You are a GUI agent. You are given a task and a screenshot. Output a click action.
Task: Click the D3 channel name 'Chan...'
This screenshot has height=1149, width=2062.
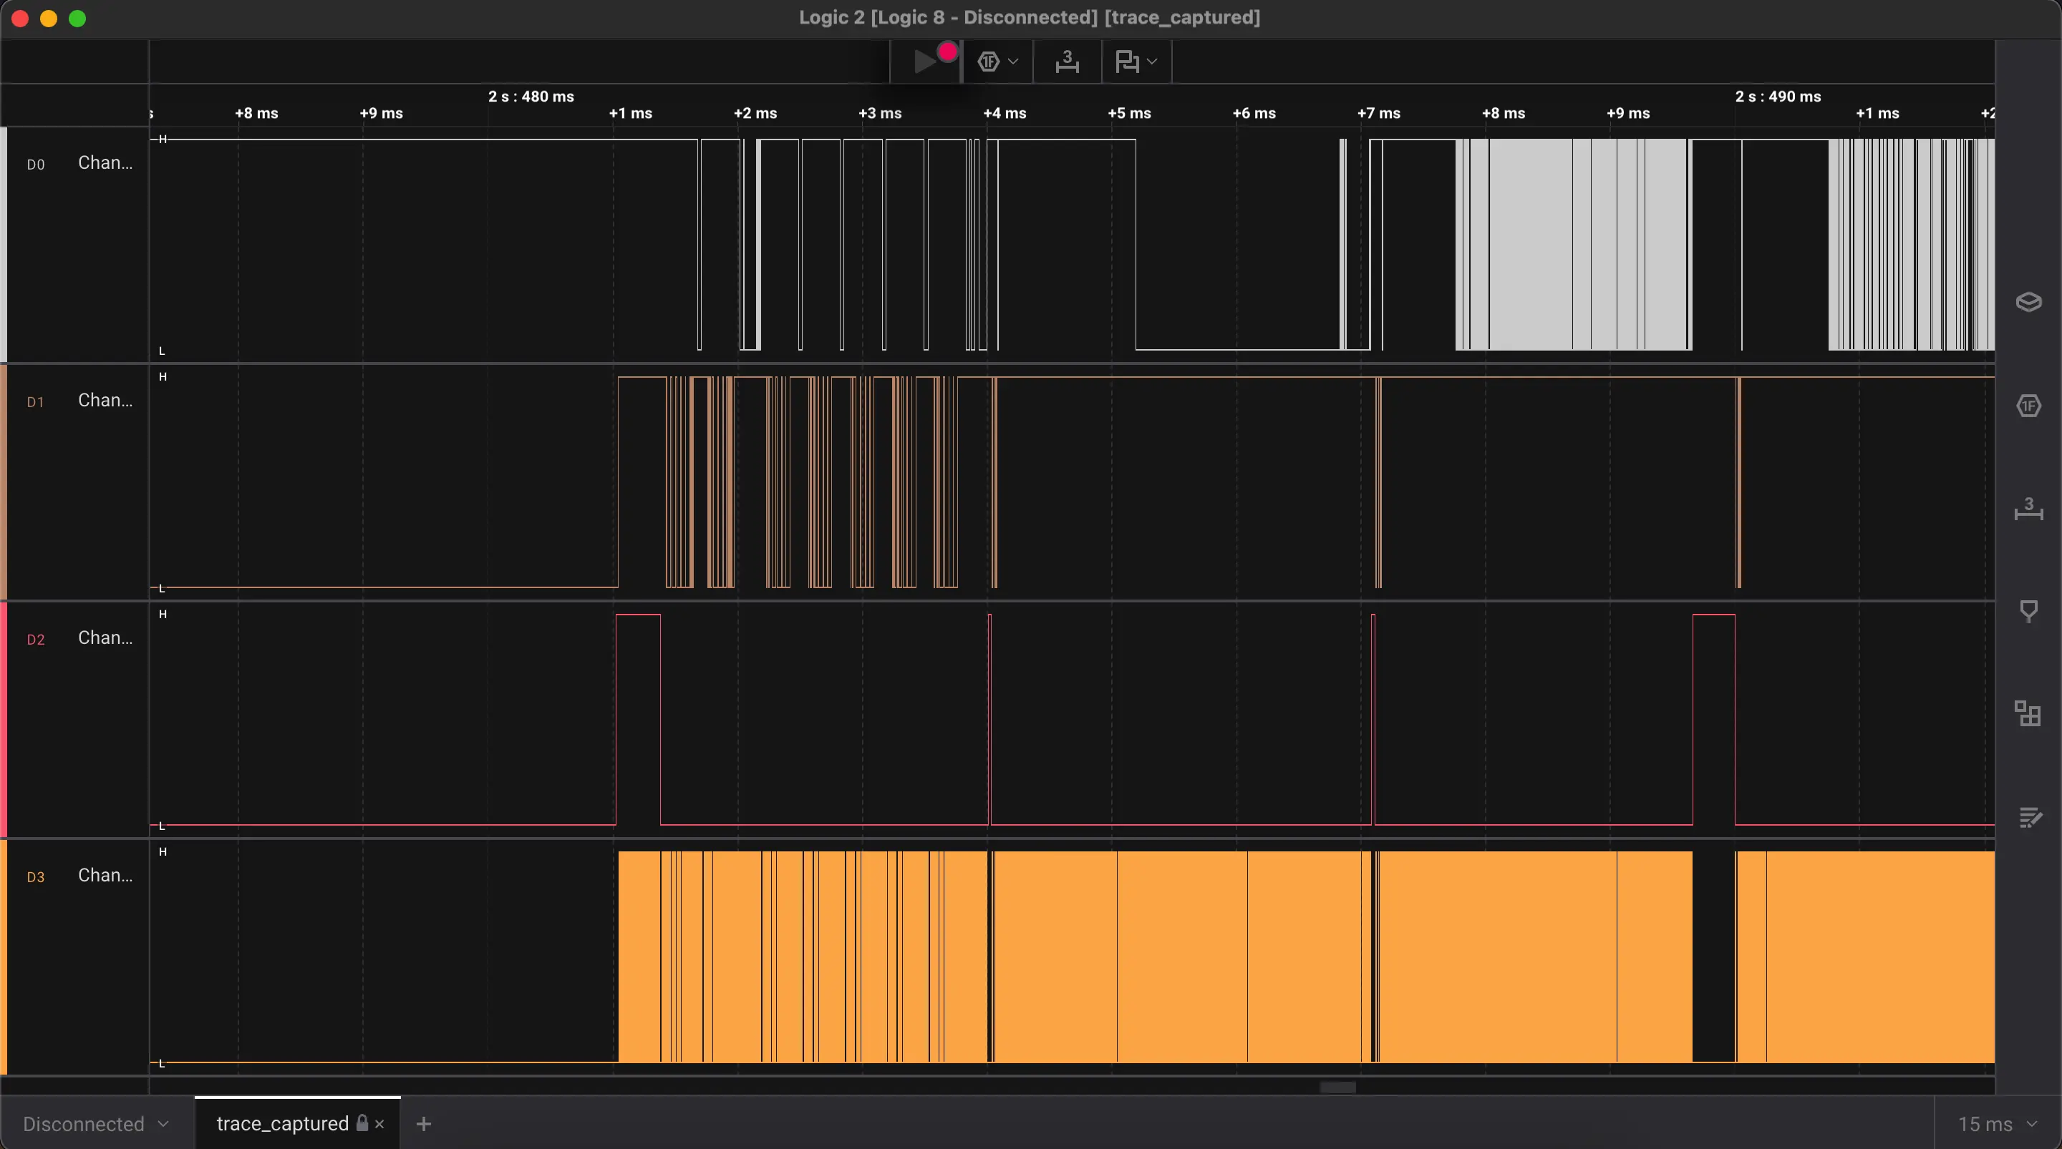(x=105, y=876)
